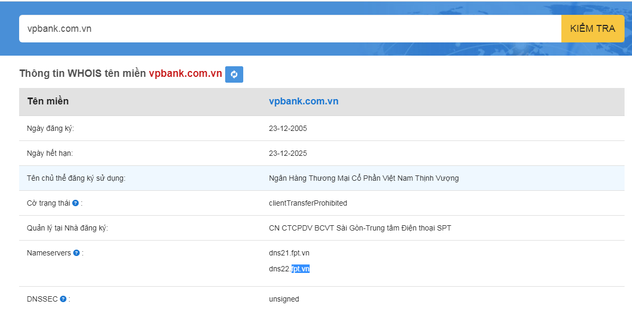Viewport: 632px width, 318px height.
Task: Click the registration date 23-12-2005
Action: tap(288, 128)
